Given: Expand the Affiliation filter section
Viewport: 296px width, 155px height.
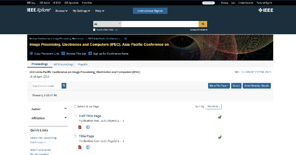Looking at the screenshot, I should click(65, 118).
